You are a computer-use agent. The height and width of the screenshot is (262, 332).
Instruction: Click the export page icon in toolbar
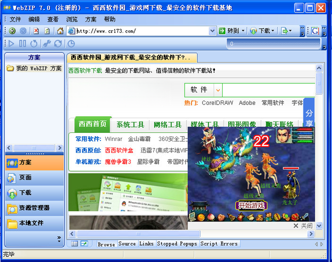(284, 31)
